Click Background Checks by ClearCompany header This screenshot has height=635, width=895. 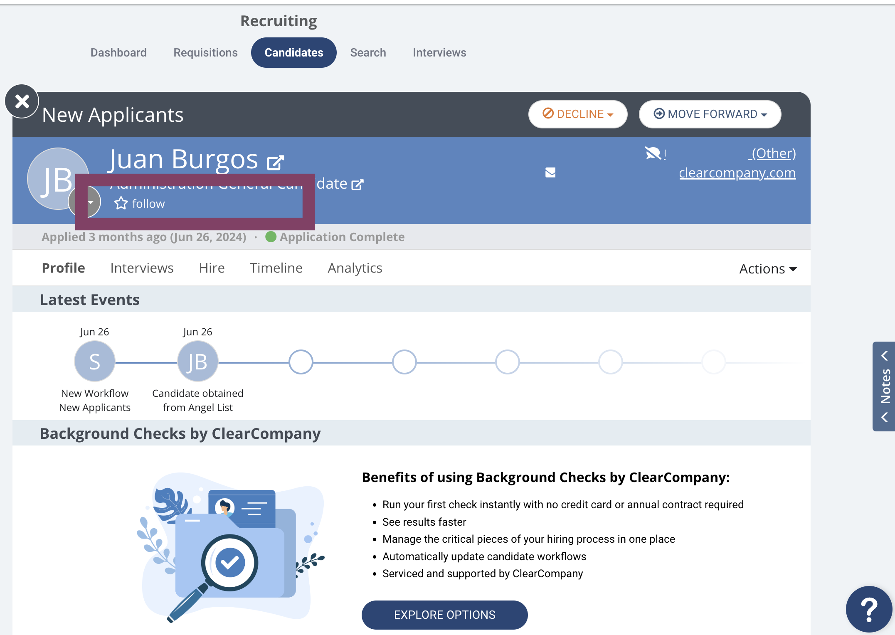point(180,433)
